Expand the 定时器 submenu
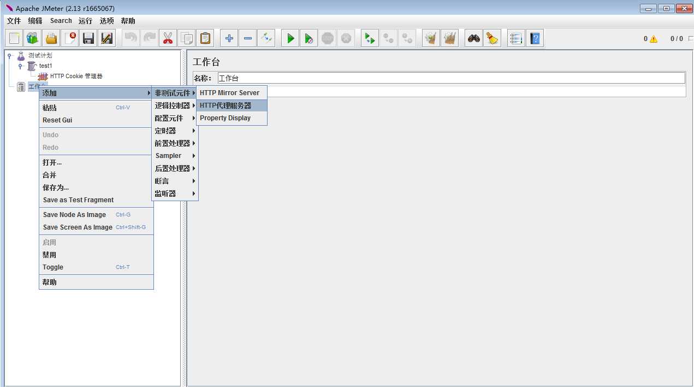The image size is (694, 387). 175,131
